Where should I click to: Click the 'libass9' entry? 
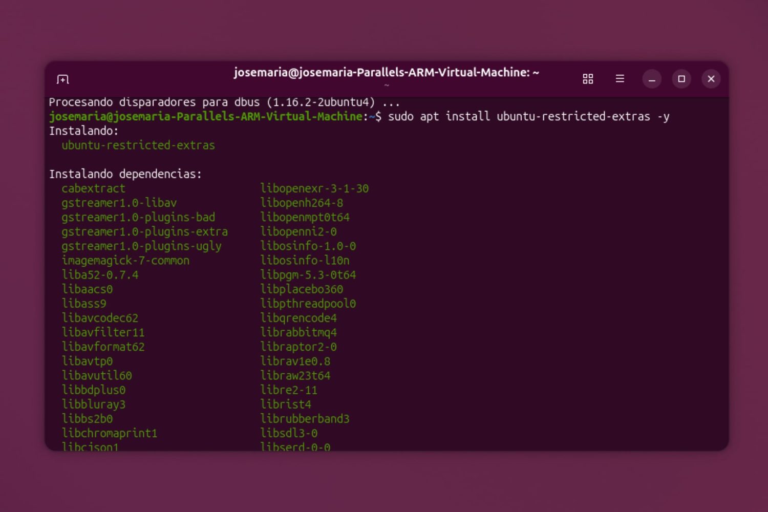tap(84, 304)
